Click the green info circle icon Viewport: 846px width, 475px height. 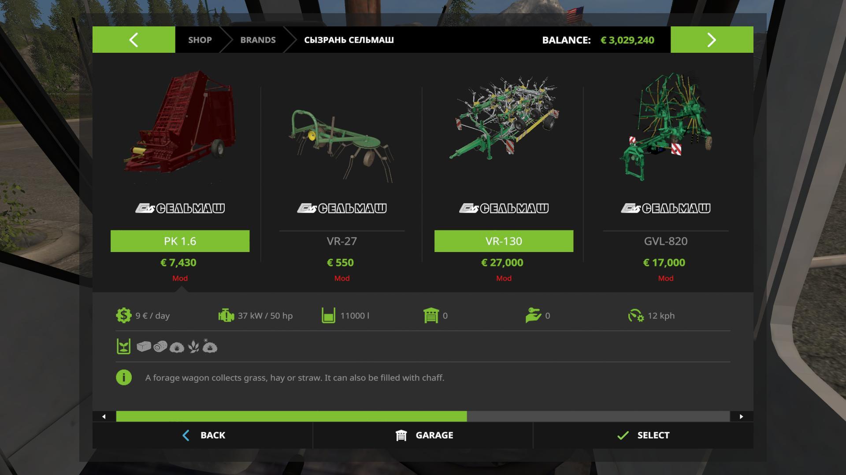coord(124,377)
